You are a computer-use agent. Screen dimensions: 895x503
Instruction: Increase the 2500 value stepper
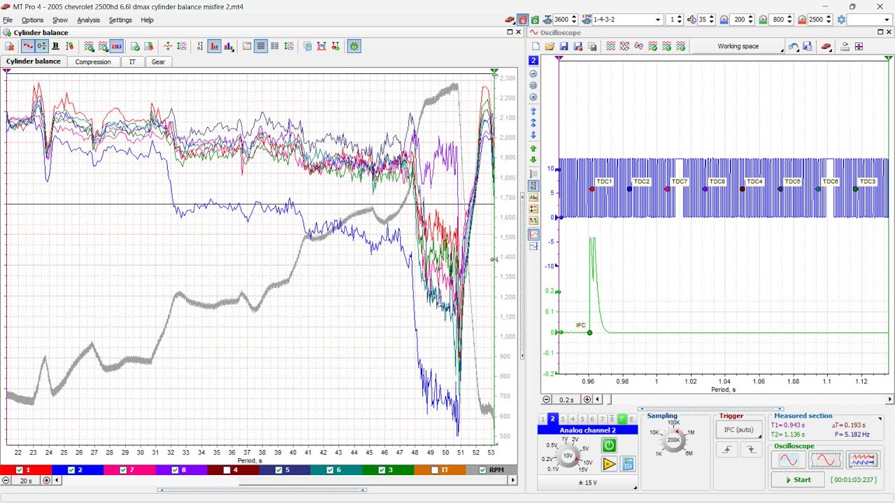pos(830,17)
